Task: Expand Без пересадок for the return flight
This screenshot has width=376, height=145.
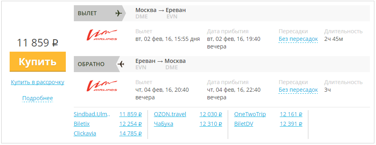Action: click(298, 90)
